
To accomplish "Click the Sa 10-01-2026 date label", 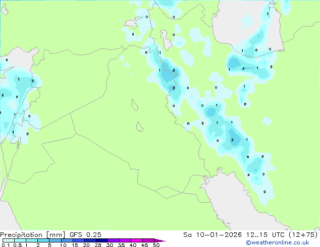I will tap(212, 235).
